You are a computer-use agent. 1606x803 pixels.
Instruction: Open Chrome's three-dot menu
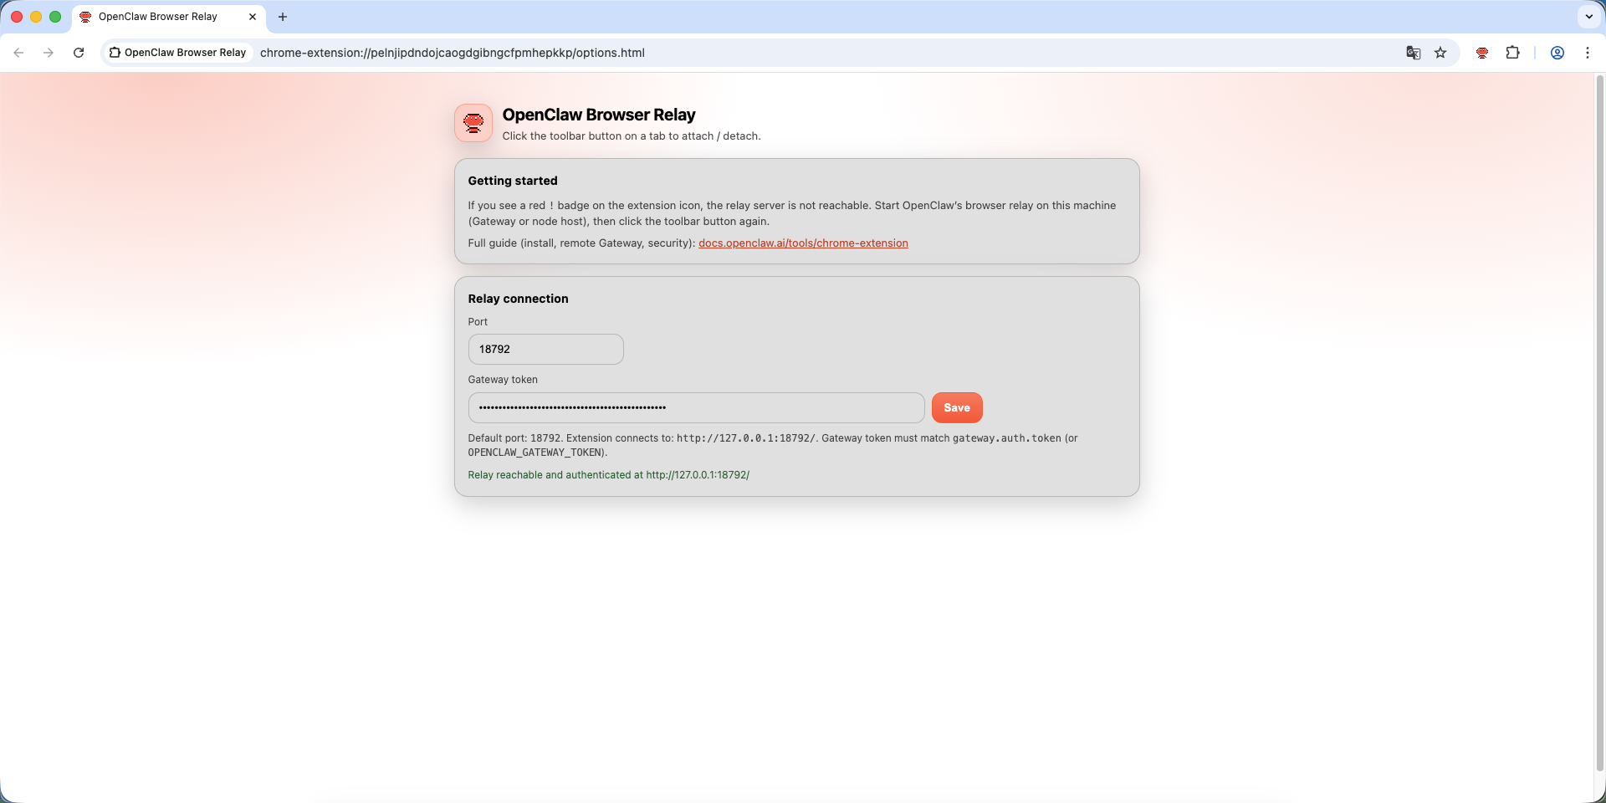[1588, 53]
